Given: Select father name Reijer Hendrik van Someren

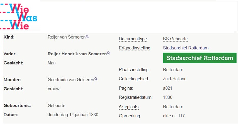Looking at the screenshot, I should (77, 54).
